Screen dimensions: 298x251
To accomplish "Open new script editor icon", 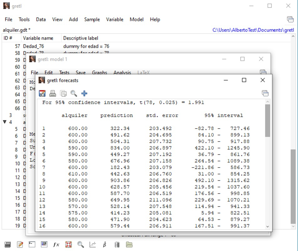I will (x=20, y=244).
